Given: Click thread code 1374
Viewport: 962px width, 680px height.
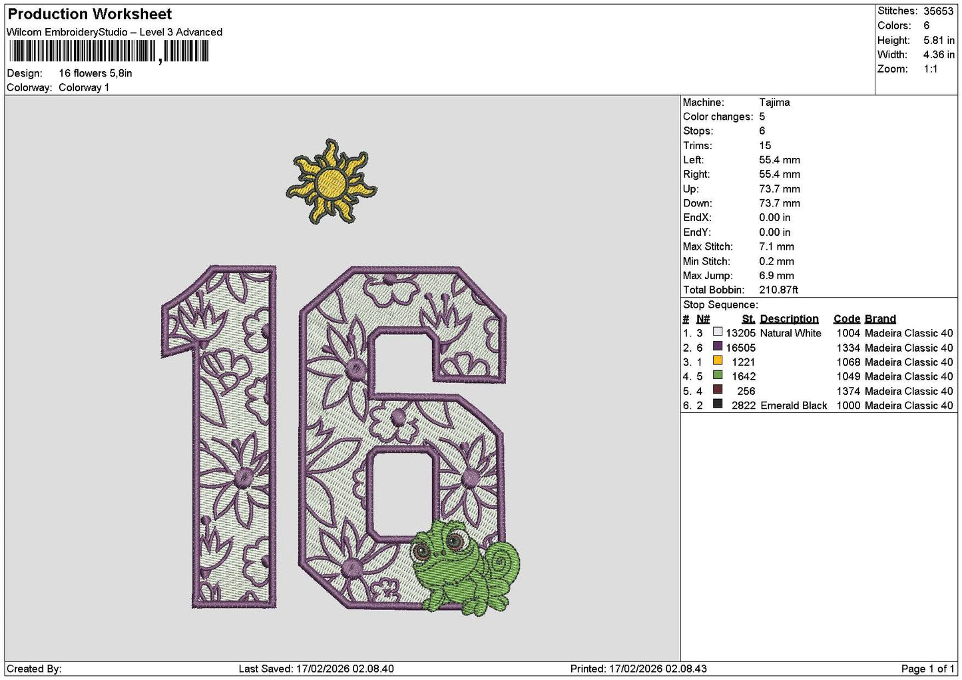Looking at the screenshot, I should pyautogui.click(x=848, y=391).
